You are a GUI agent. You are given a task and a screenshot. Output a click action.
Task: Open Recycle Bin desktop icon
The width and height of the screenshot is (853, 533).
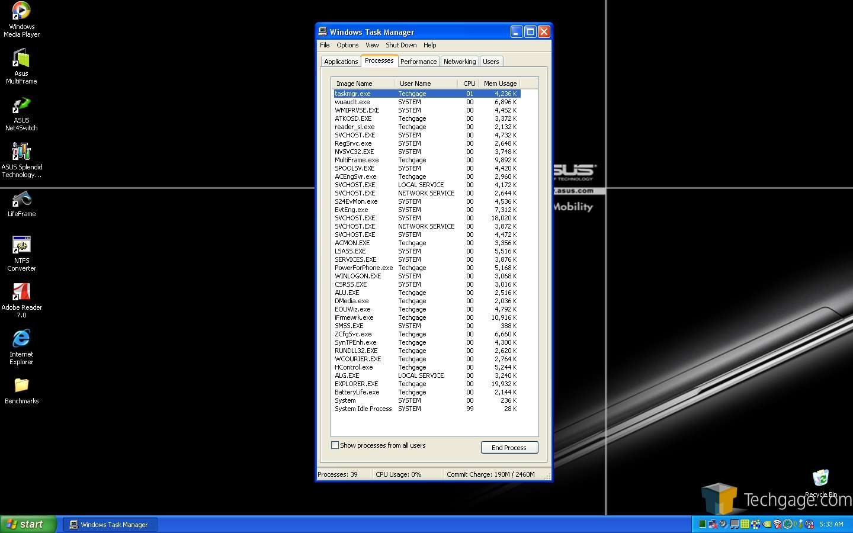click(x=820, y=483)
